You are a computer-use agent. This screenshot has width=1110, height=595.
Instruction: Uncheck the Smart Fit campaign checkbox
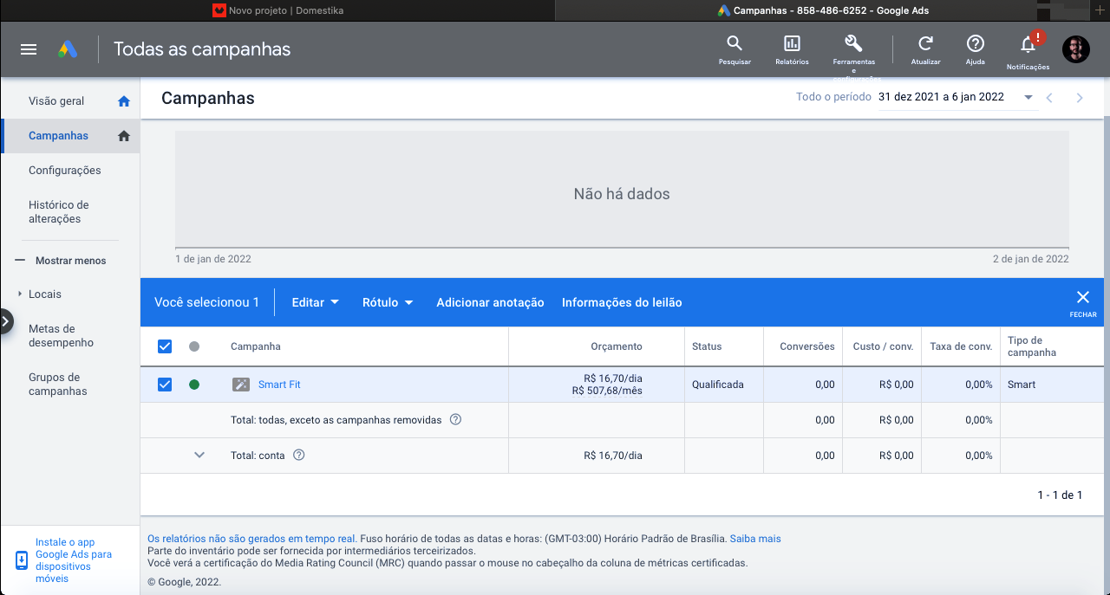165,385
